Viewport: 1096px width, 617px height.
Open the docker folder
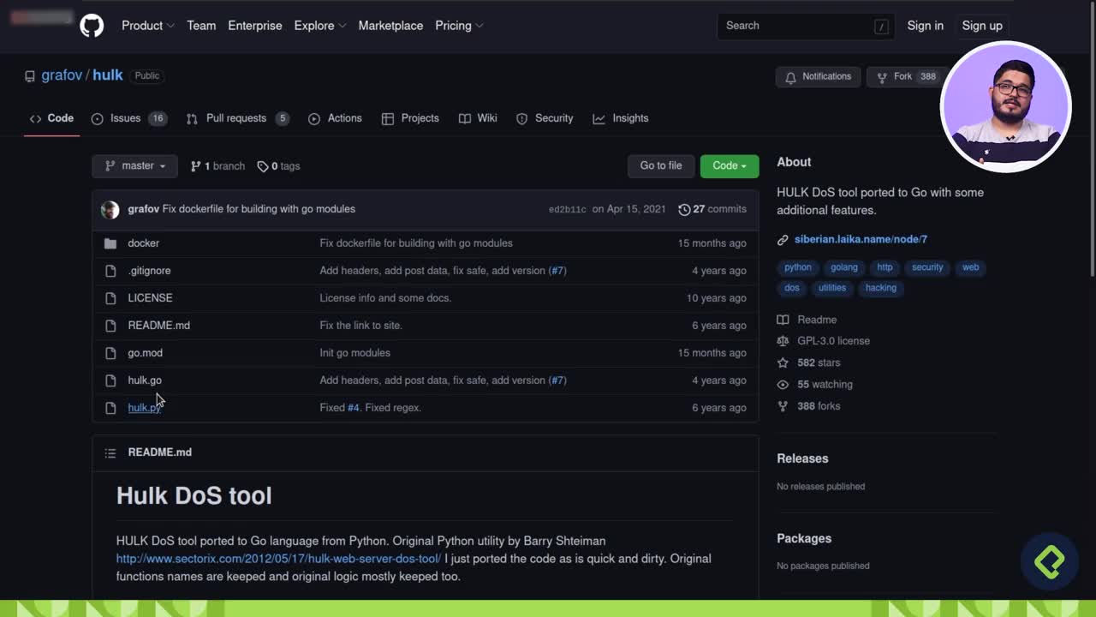point(143,243)
